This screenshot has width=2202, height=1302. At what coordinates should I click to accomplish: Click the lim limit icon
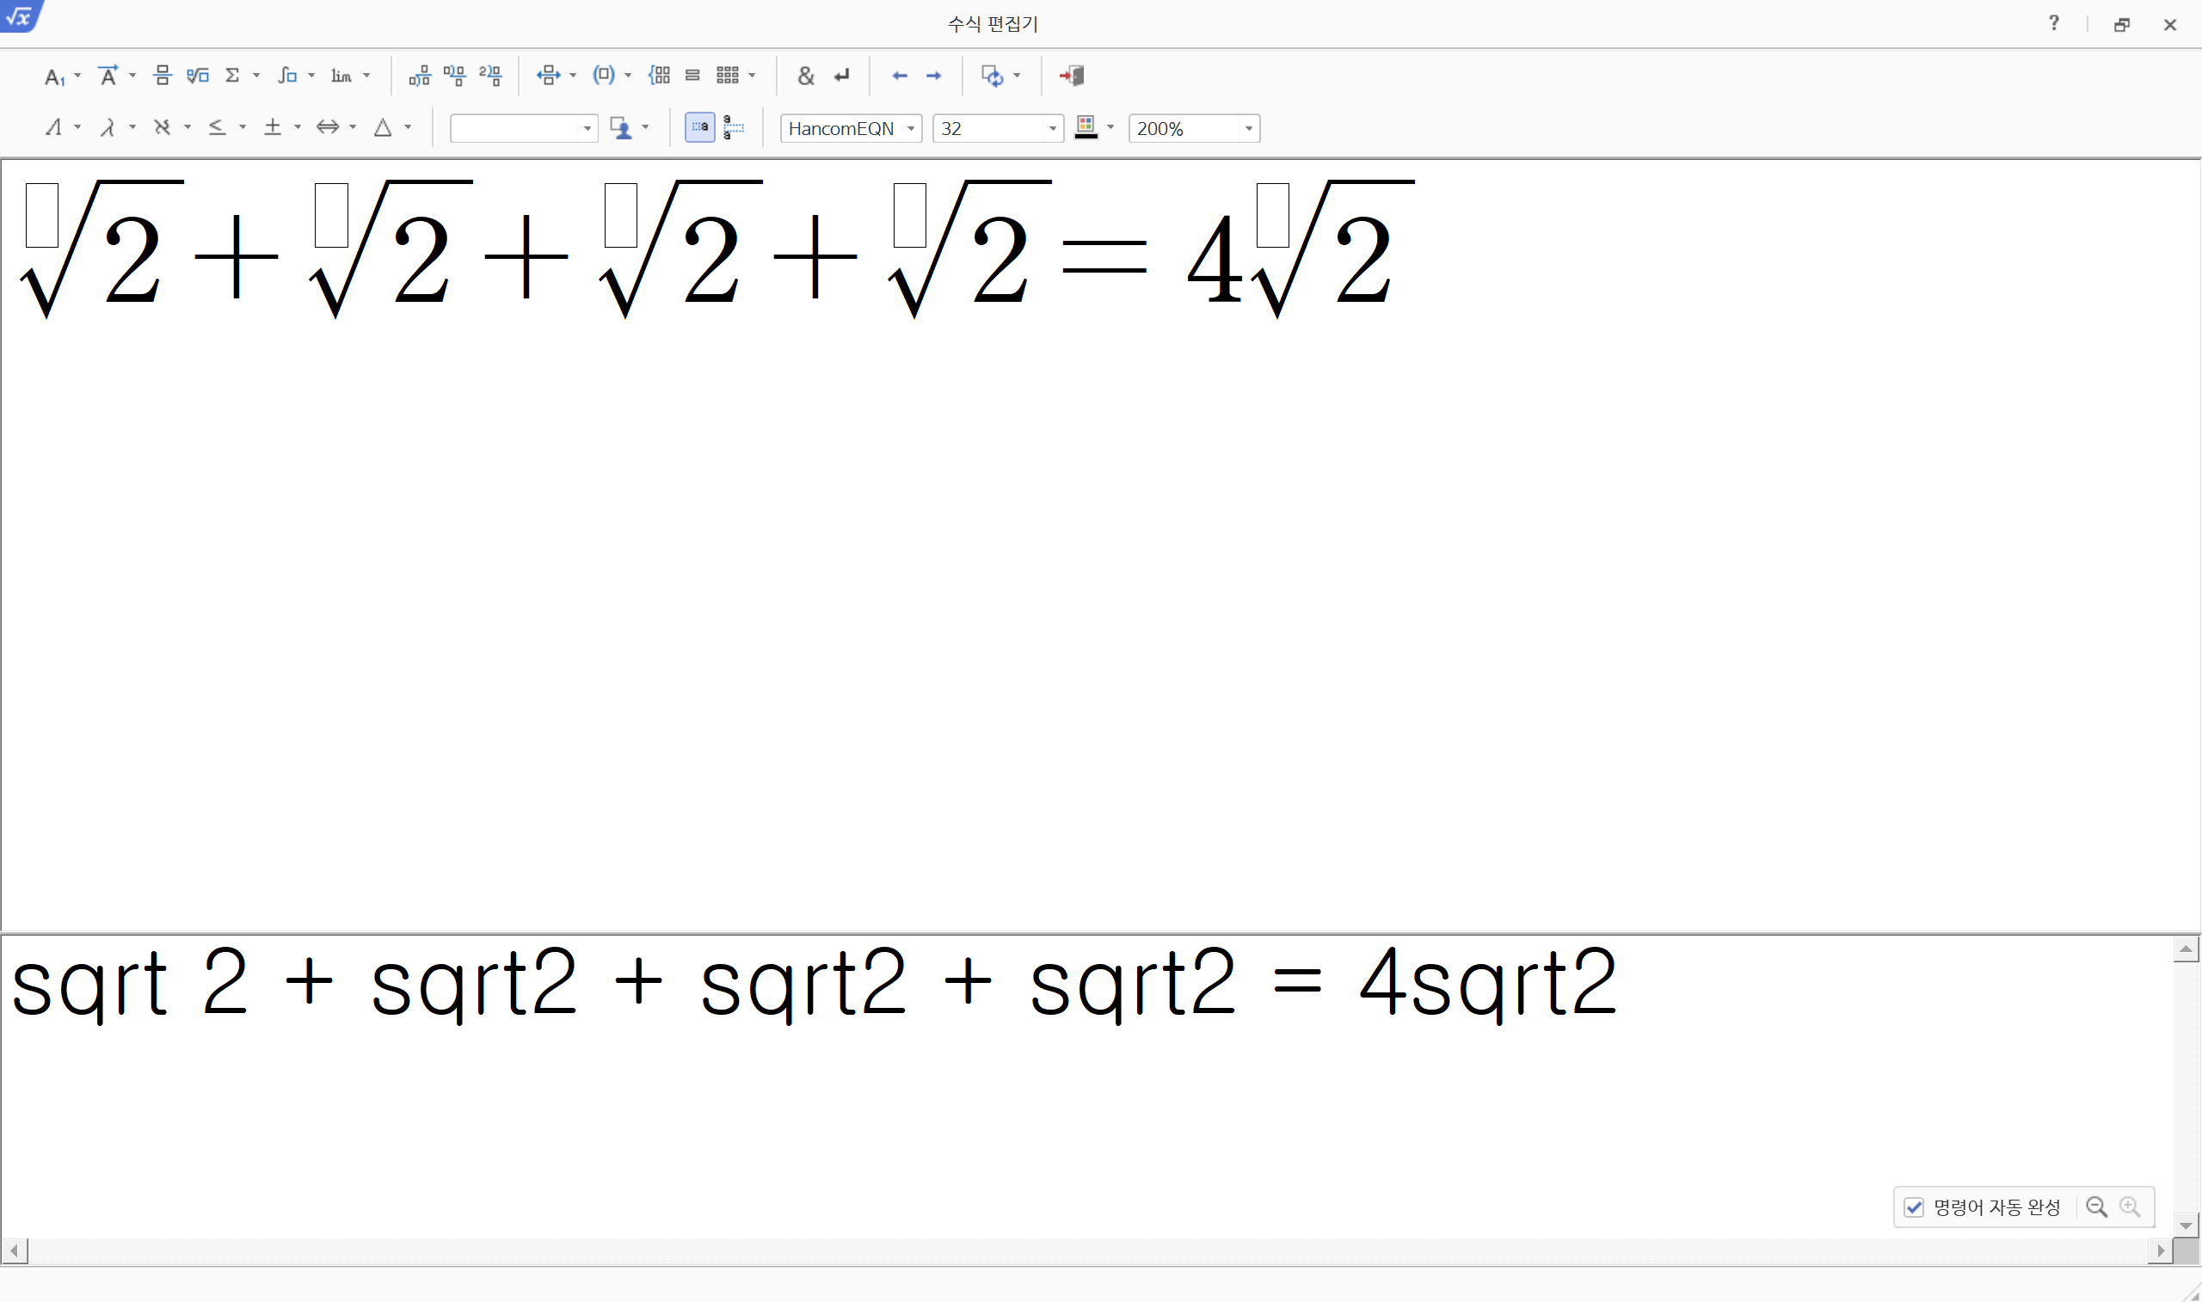pos(341,76)
